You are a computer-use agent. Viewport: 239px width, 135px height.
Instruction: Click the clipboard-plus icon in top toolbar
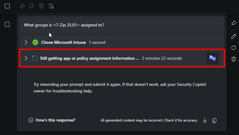click(51, 6)
